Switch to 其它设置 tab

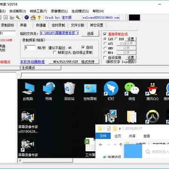pos(97,25)
